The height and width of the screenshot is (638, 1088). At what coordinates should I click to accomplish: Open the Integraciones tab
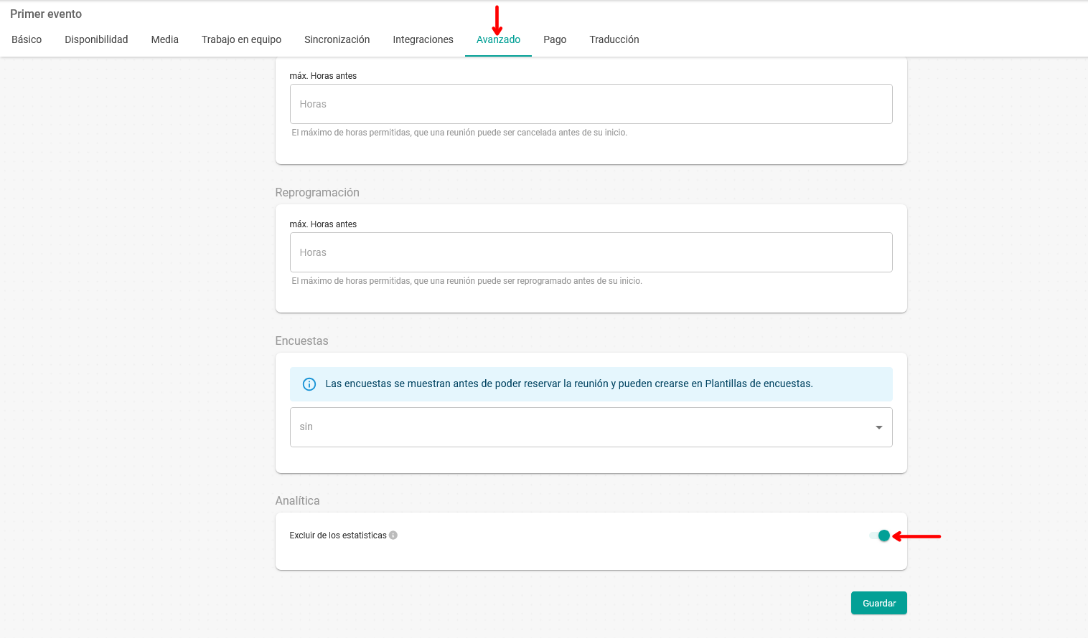click(423, 39)
